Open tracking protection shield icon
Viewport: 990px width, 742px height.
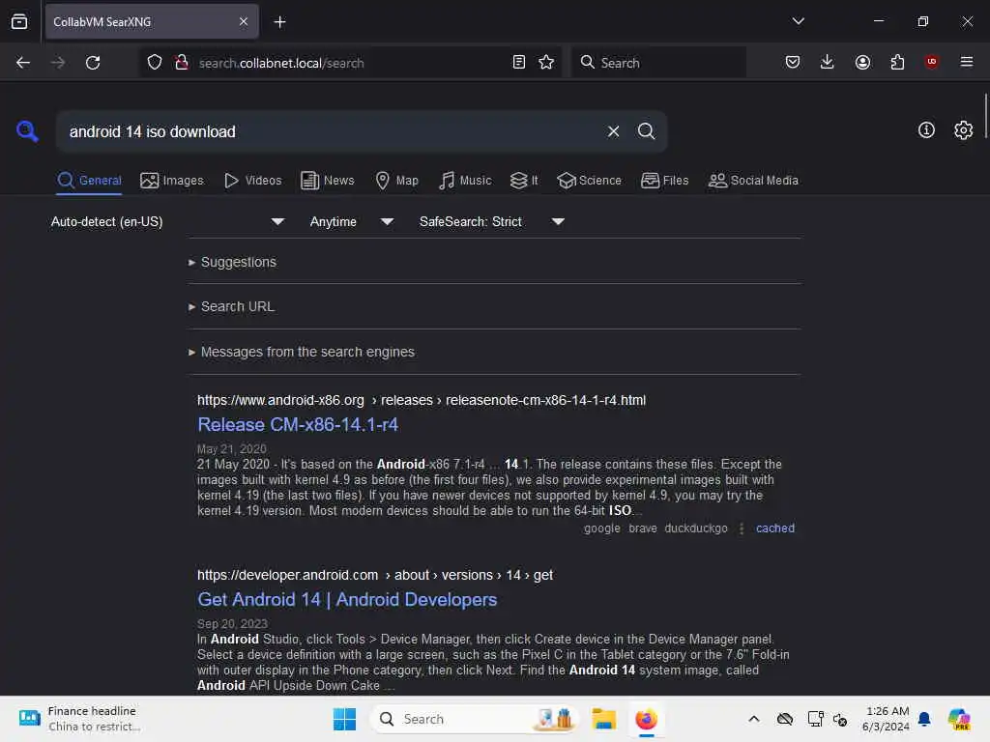[x=155, y=63]
